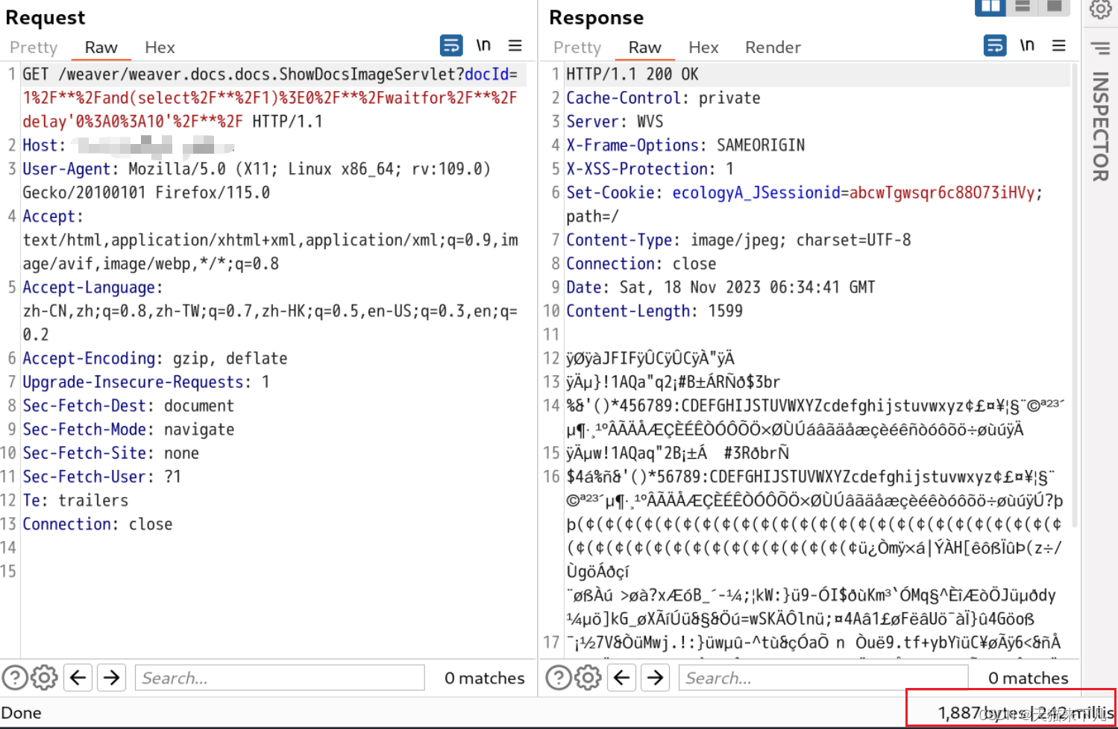Click the 'Date: Sat, 18 Nov 2023' header
This screenshot has width=1118, height=729.
720,287
